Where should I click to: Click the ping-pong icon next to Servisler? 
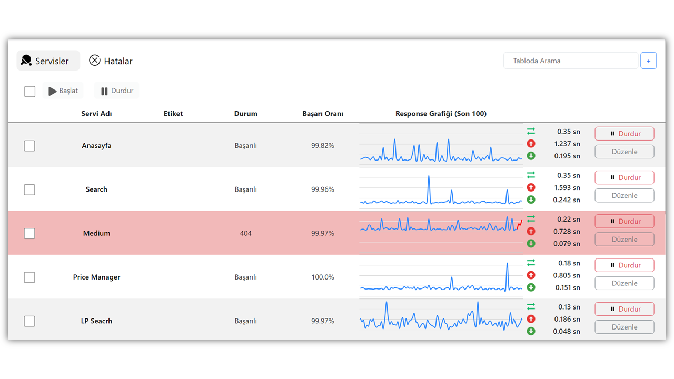pyautogui.click(x=26, y=61)
